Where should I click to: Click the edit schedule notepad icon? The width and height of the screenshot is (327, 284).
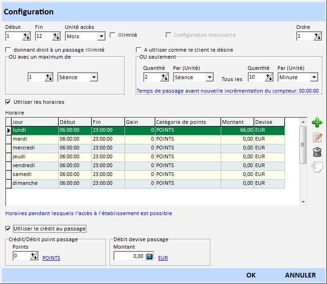(317, 137)
